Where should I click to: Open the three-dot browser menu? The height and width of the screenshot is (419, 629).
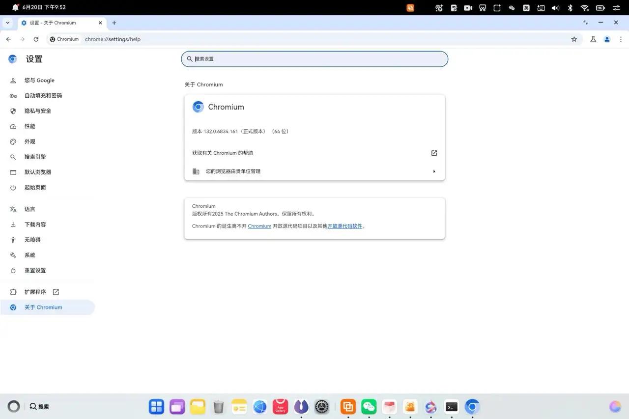pyautogui.click(x=621, y=39)
